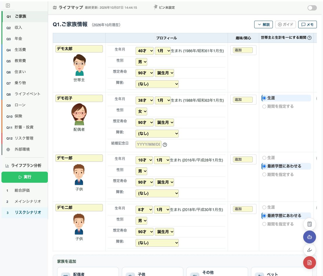
Task: Open Q8 ライフイベント section
Action: [25, 94]
